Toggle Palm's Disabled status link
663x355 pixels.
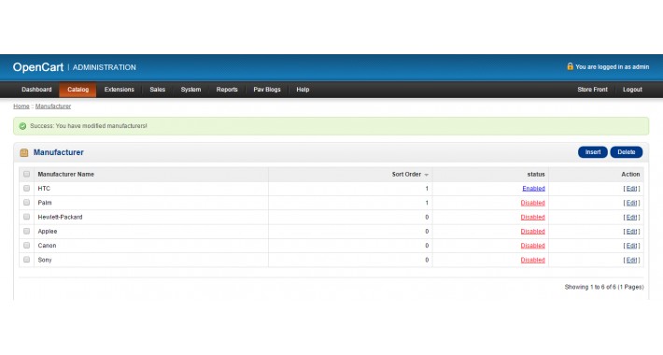533,203
